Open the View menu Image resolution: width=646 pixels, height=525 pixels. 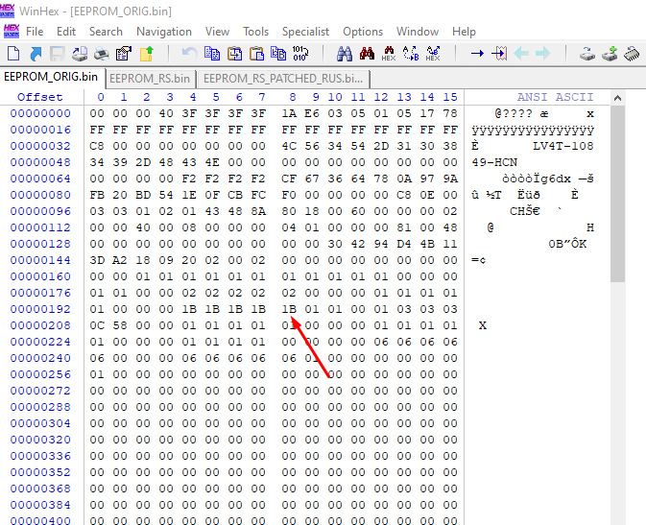click(217, 32)
